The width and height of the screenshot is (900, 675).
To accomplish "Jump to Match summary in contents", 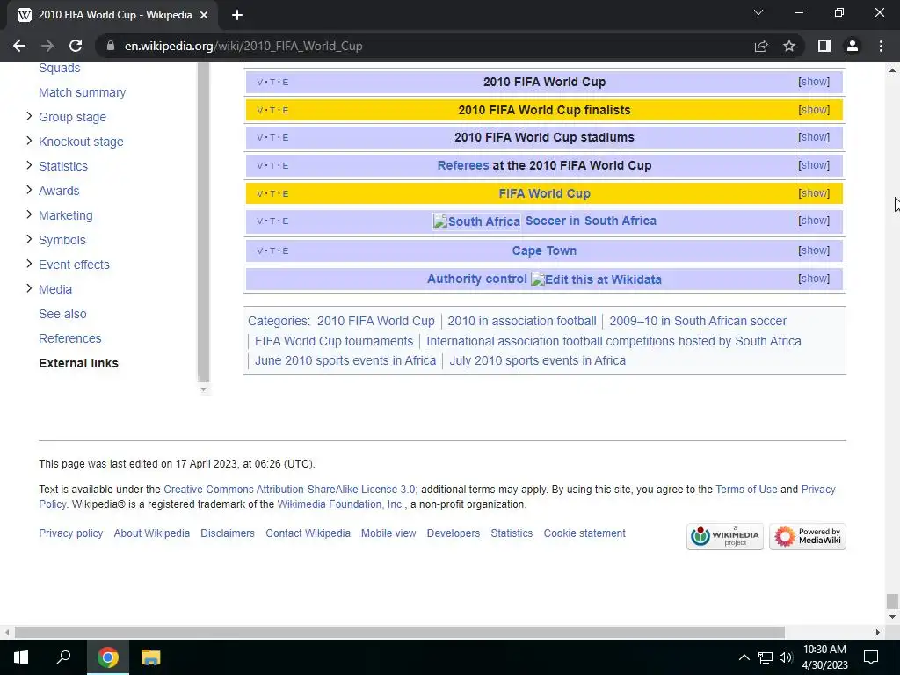I will [82, 92].
